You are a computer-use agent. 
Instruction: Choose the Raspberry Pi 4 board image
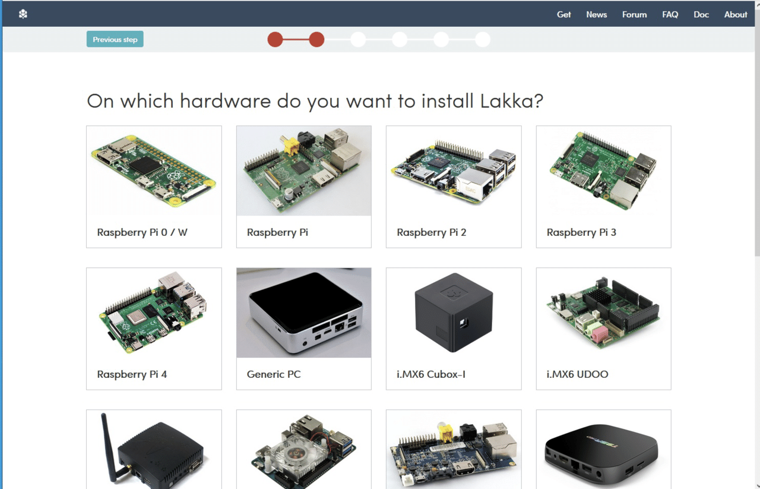point(154,313)
